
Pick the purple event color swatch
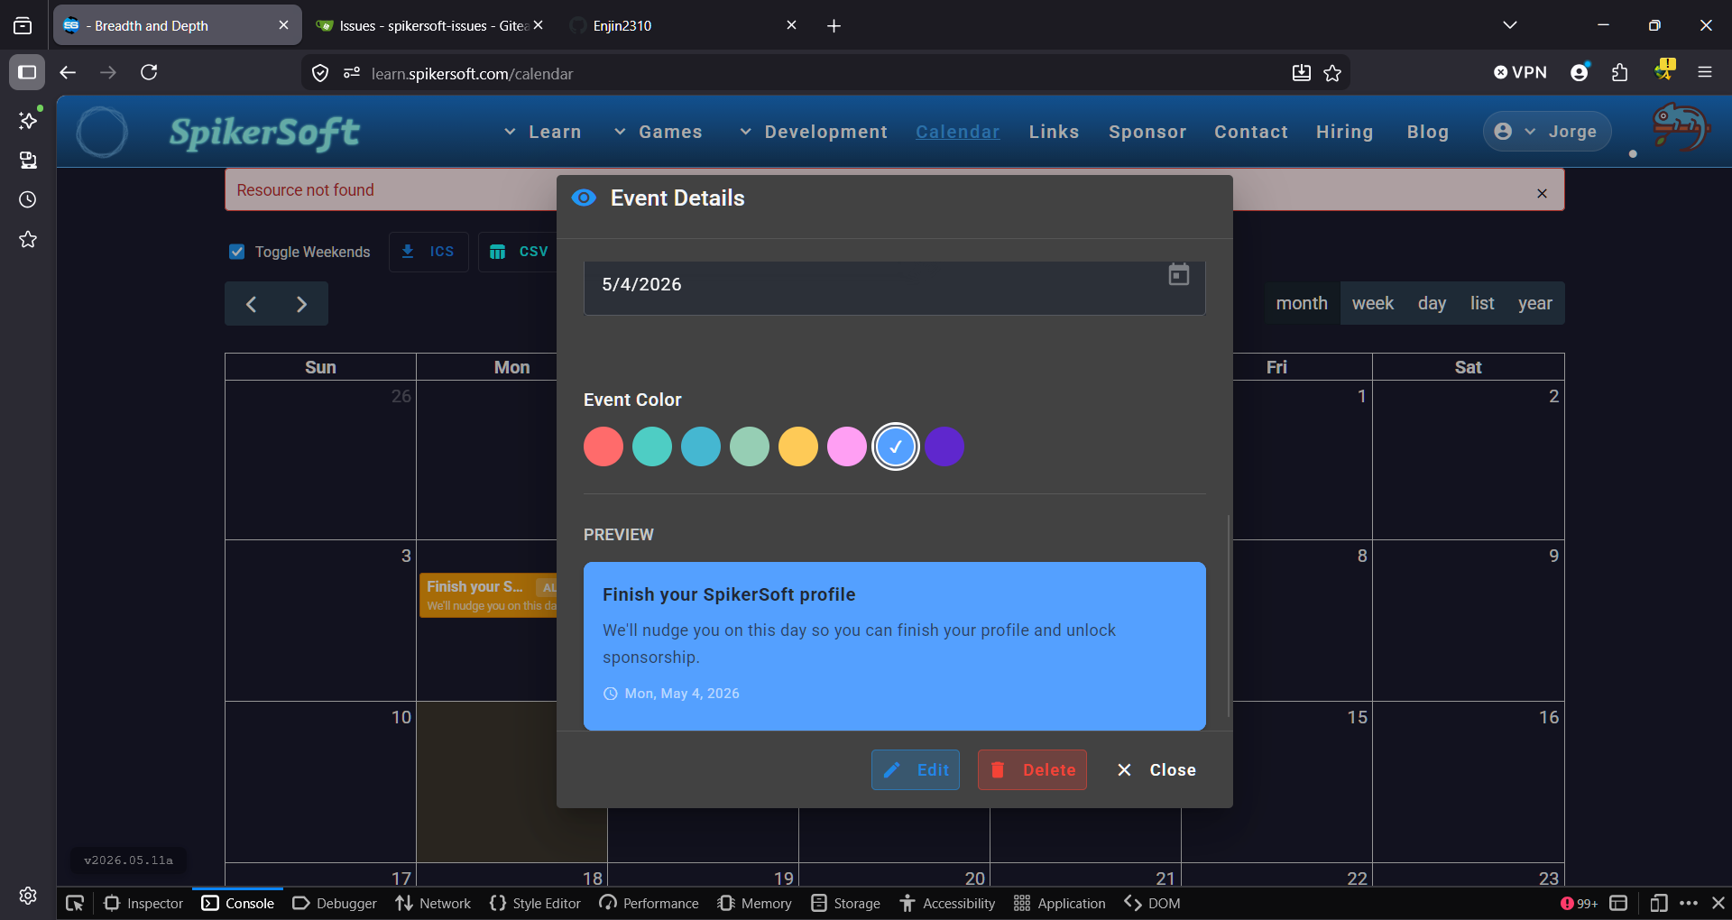(944, 446)
